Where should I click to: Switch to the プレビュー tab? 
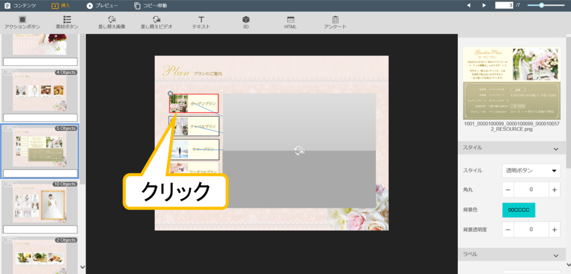click(102, 6)
